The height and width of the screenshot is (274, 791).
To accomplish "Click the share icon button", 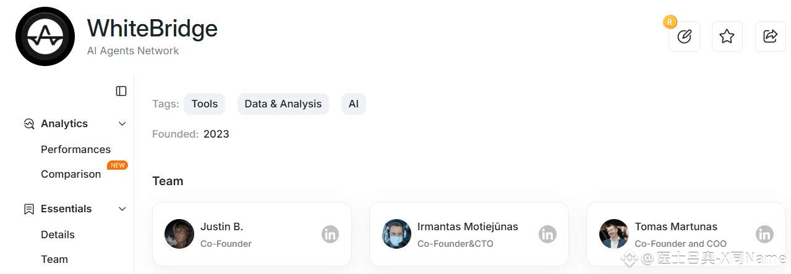I will [770, 36].
